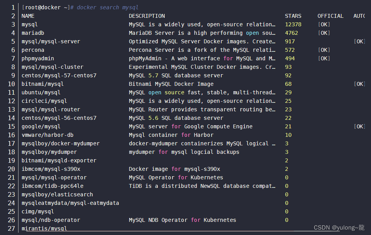The width and height of the screenshot is (371, 235).
Task: Select the 'phpmyadmin' image name
Action: (x=38, y=59)
